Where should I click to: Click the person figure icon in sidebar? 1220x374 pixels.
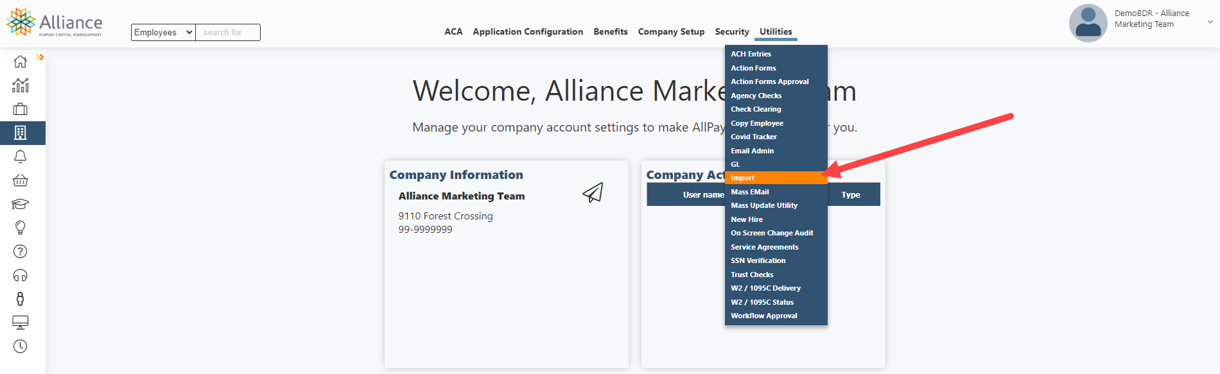(x=21, y=299)
